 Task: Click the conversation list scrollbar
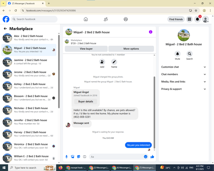click(59, 71)
